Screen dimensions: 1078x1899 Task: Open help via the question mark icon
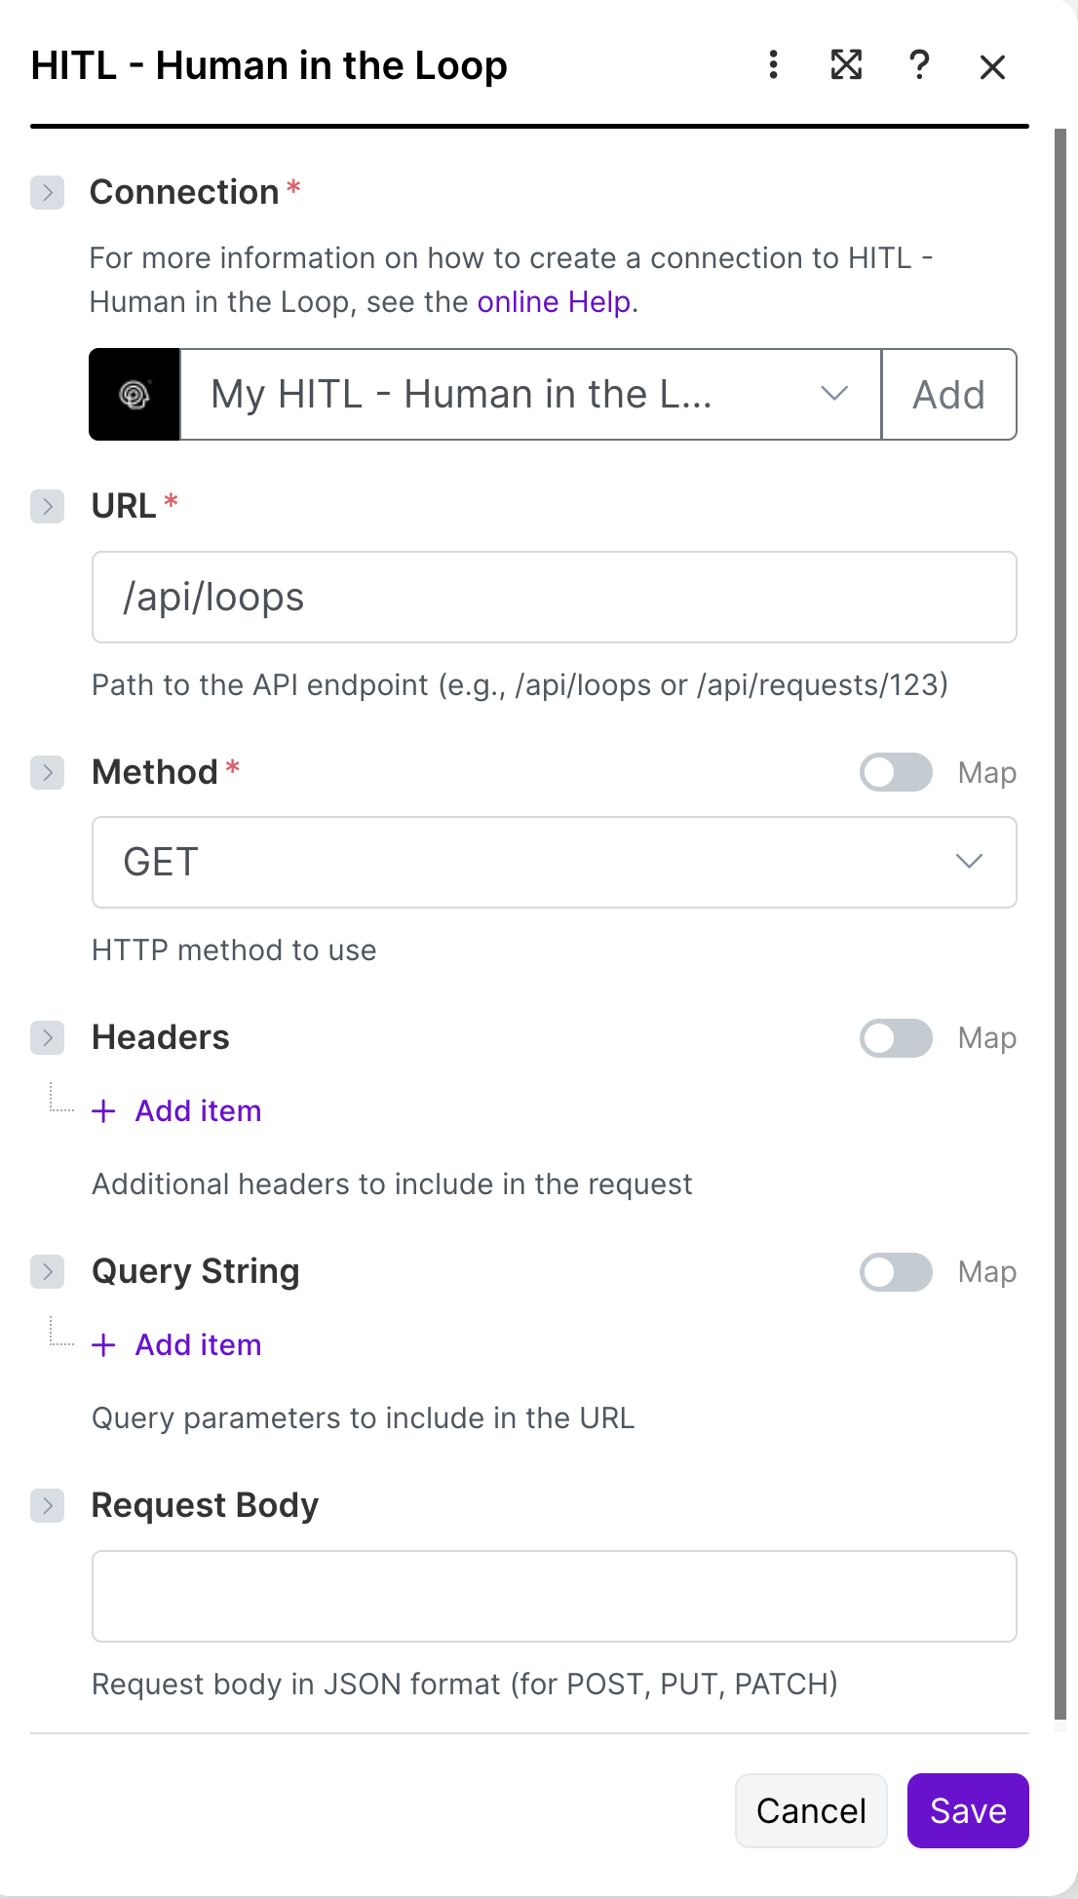(918, 65)
